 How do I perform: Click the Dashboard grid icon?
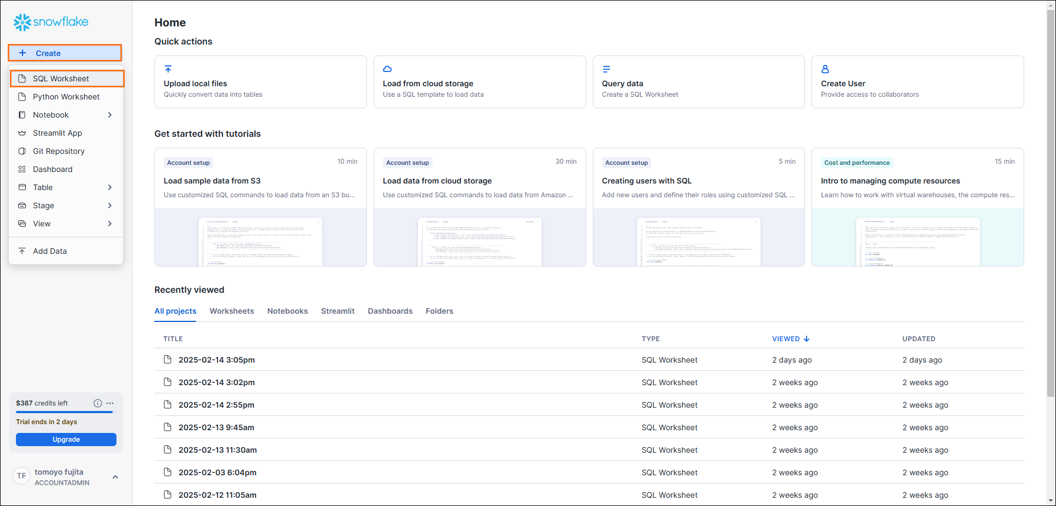pyautogui.click(x=22, y=169)
